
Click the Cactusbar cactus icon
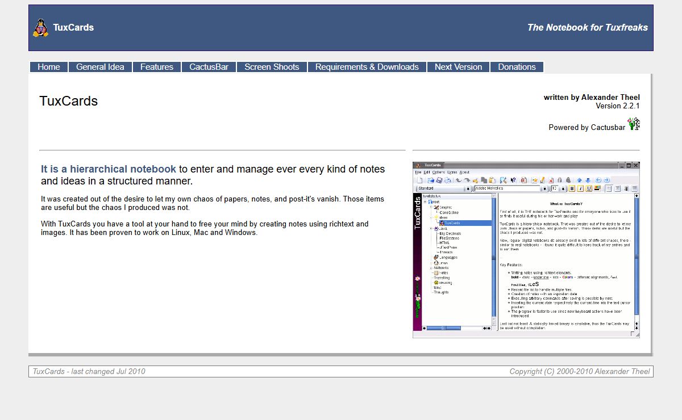(634, 124)
